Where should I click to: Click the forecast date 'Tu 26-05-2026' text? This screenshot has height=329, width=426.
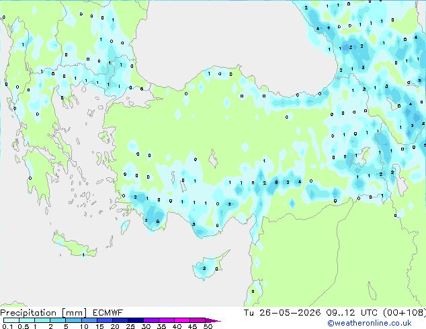coord(282,313)
